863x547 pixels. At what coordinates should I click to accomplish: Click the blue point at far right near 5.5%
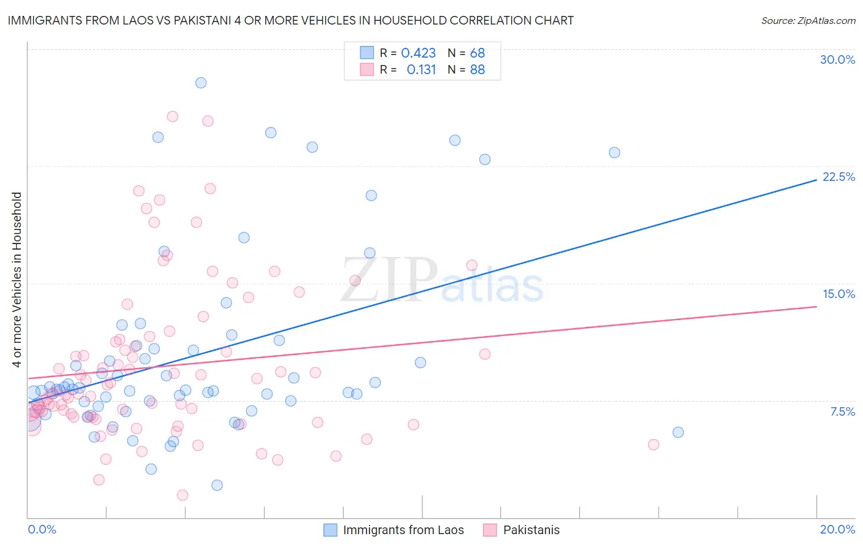(x=678, y=432)
